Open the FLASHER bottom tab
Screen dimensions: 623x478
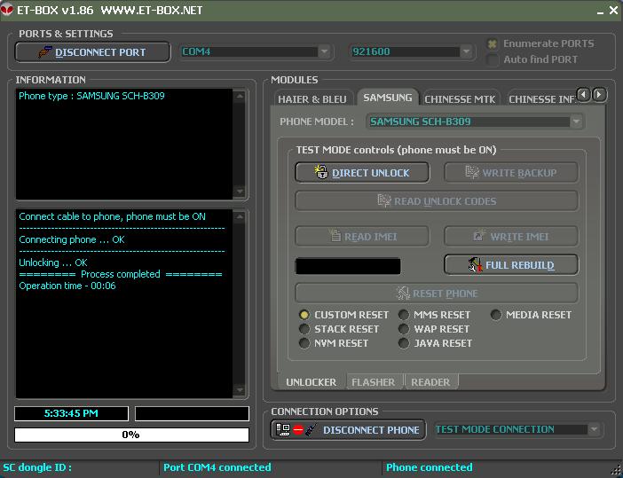[x=374, y=382]
